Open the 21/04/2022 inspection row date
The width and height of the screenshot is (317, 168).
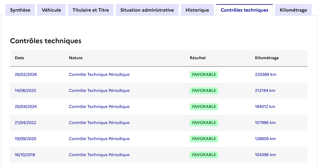point(25,123)
